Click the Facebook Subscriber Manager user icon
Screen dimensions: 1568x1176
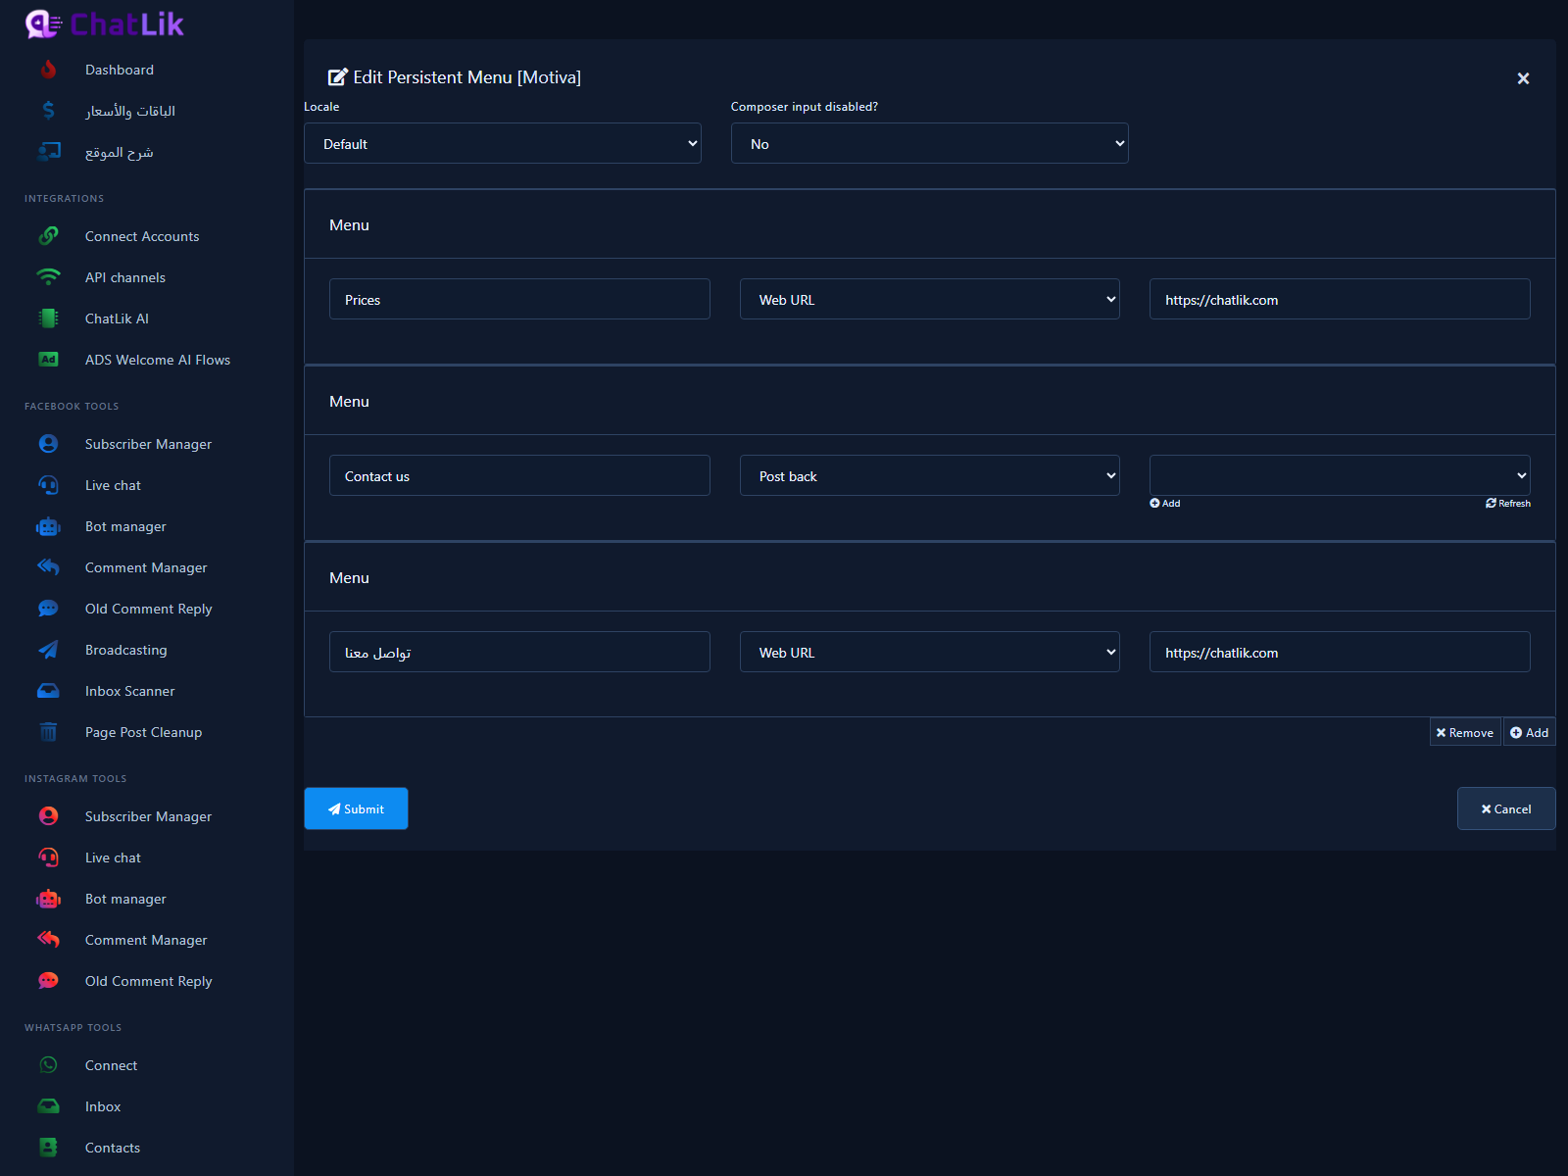48,444
